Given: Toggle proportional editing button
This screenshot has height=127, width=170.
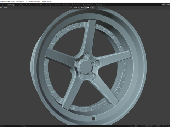Looking at the screenshot, I should (93, 8).
